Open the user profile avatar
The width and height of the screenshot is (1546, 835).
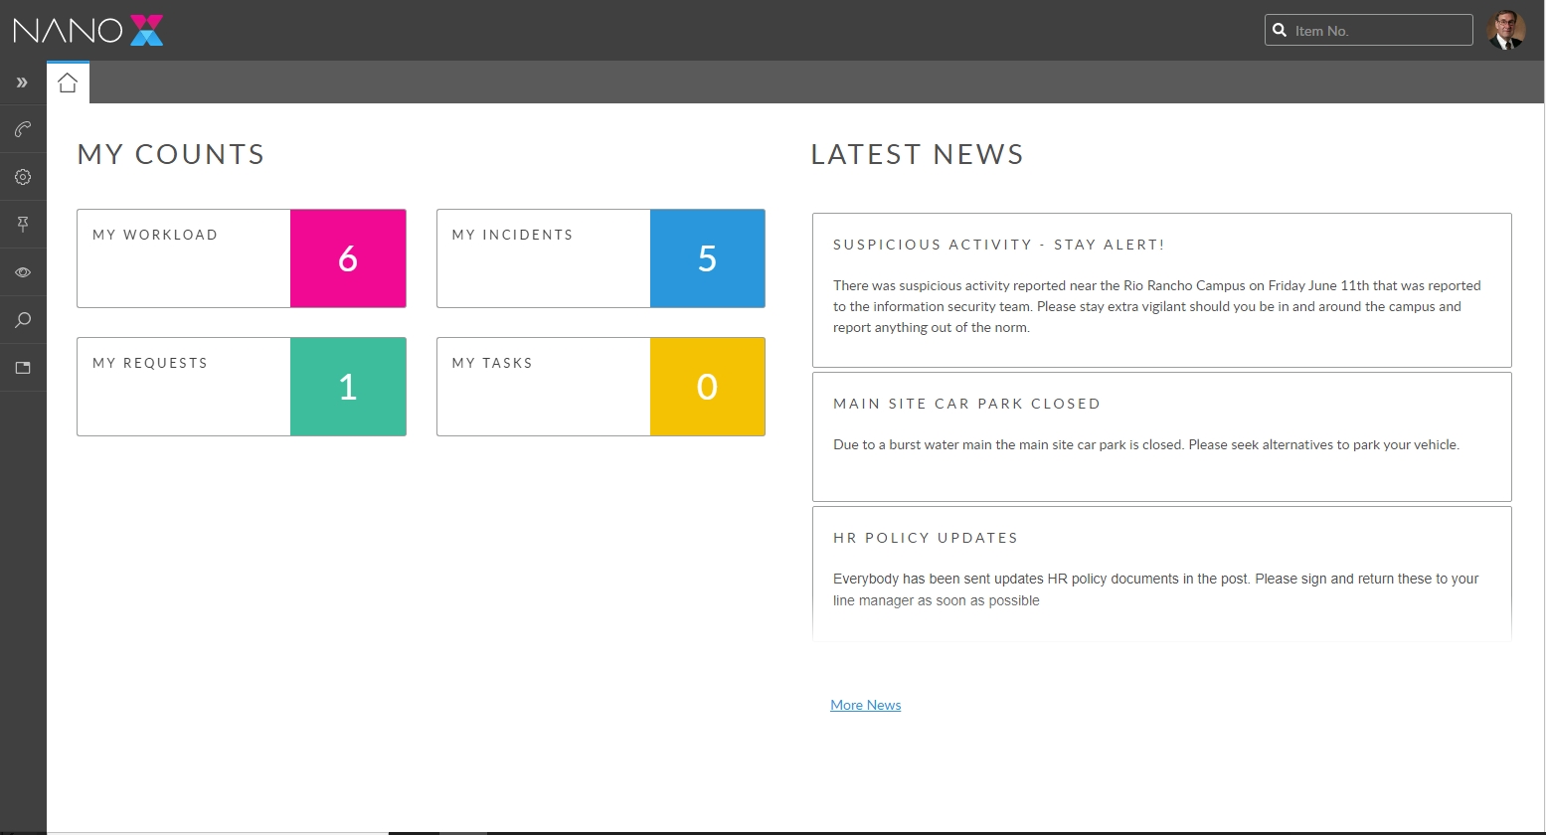pos(1505,30)
